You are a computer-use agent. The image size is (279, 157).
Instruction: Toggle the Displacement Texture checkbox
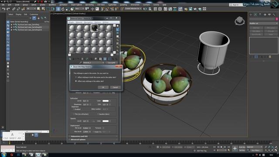click(103, 128)
